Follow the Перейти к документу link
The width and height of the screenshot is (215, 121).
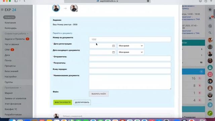(62, 33)
